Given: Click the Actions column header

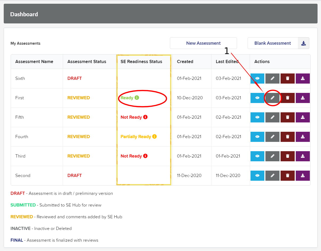Looking at the screenshot, I should [x=262, y=61].
